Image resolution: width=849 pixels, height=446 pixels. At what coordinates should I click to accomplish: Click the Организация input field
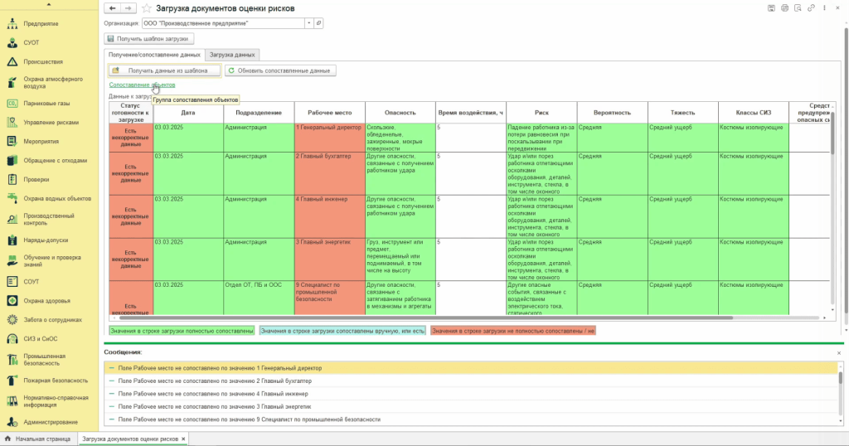point(223,23)
